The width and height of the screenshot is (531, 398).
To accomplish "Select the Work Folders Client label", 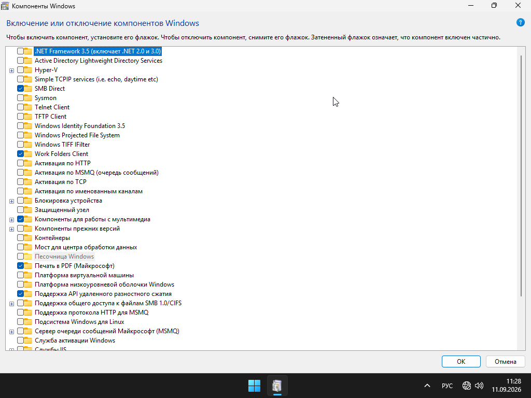I will tap(61, 154).
